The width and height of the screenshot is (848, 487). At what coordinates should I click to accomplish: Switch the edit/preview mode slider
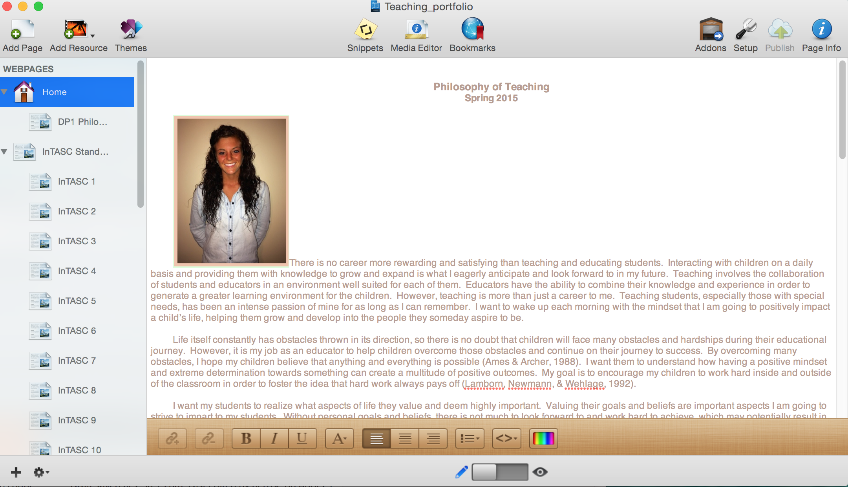500,472
